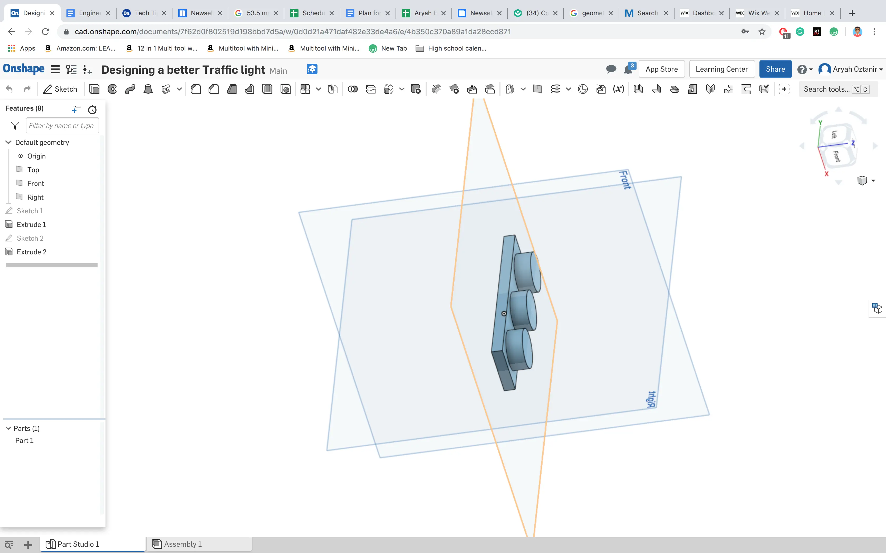Select the Chamfer tool

click(213, 89)
